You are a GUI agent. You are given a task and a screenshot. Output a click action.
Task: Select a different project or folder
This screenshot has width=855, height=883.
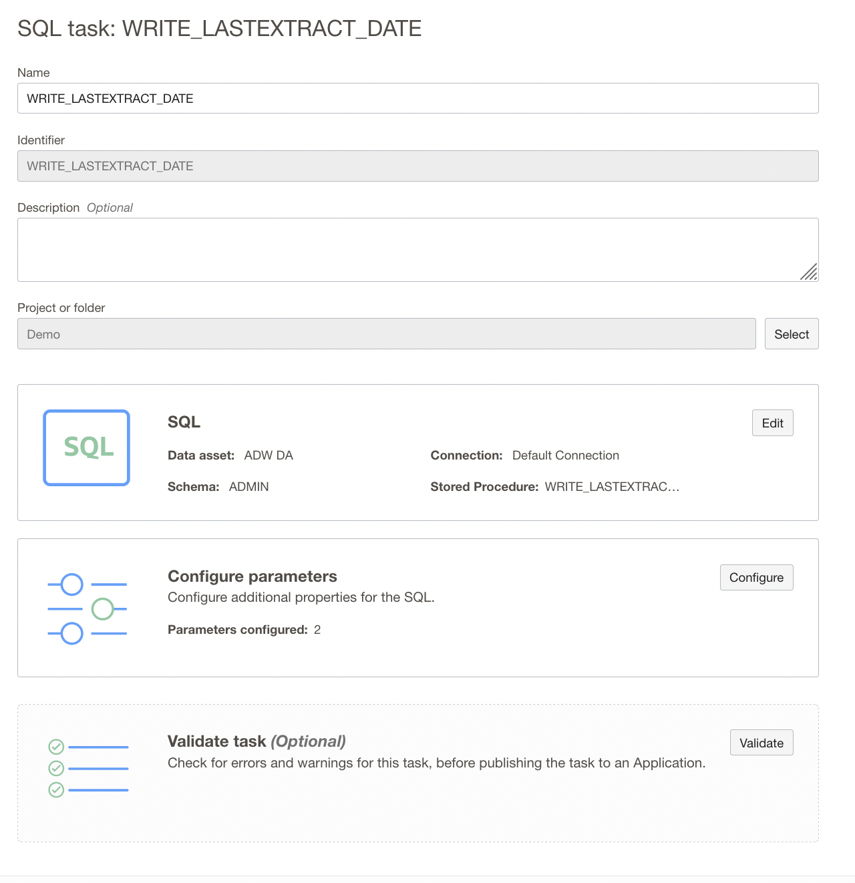tap(791, 333)
